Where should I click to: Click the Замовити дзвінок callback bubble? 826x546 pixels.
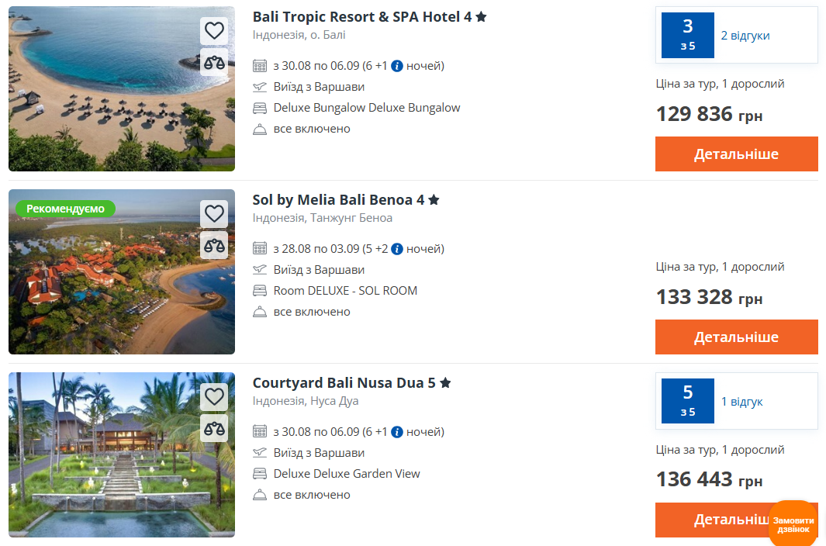[793, 524]
